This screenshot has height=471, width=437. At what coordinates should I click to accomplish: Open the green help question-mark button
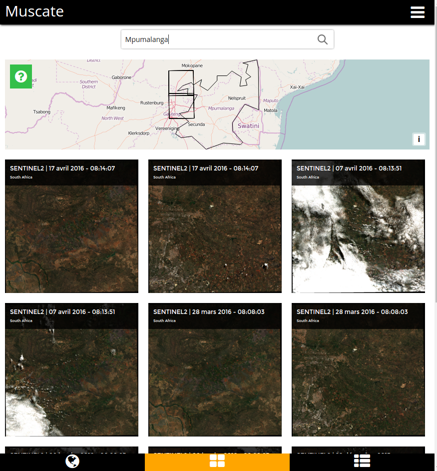(x=21, y=76)
